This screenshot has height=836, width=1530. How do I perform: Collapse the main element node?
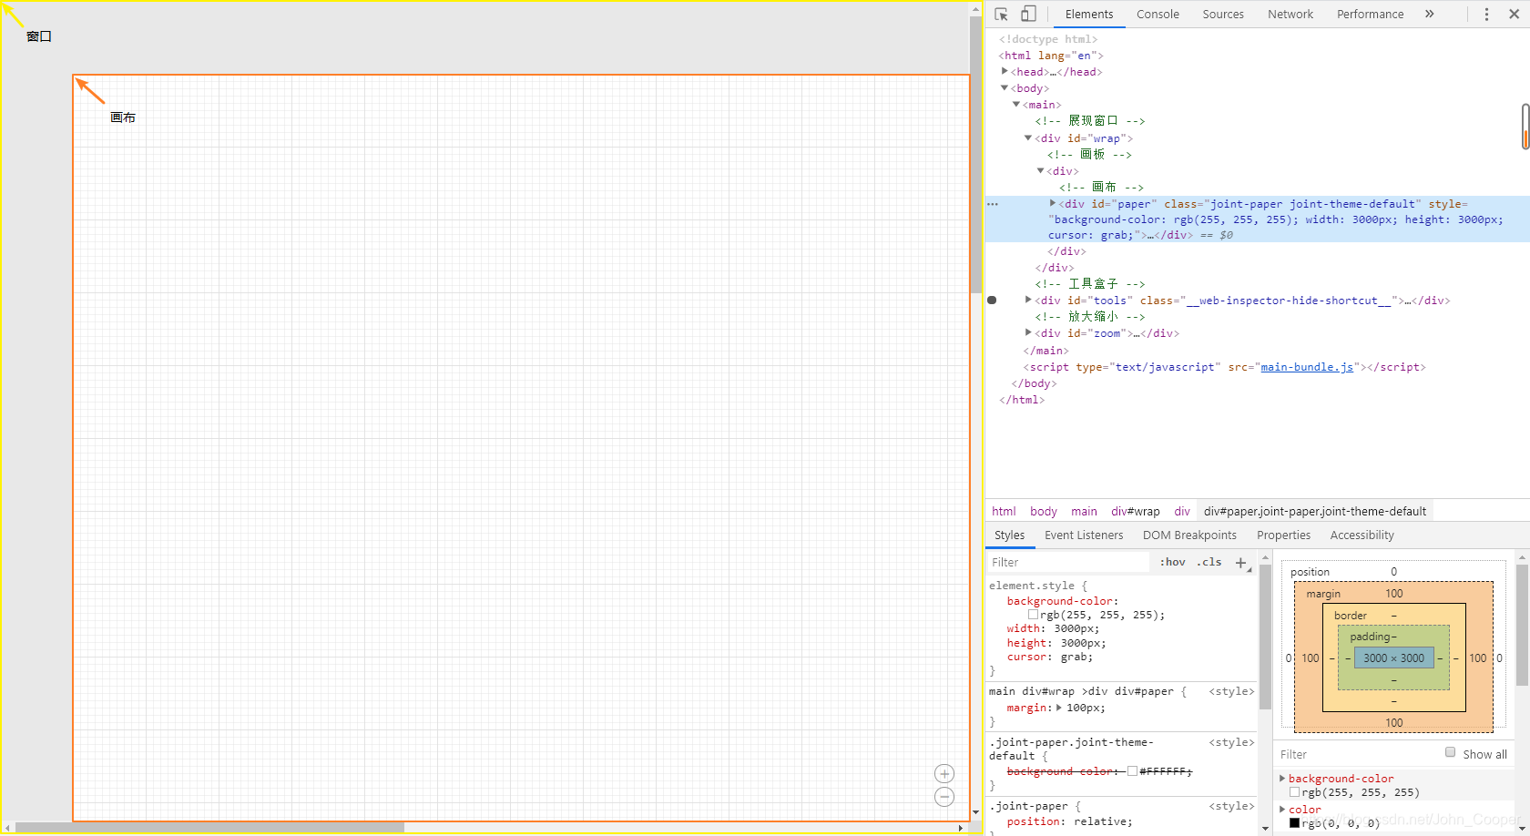1016,105
